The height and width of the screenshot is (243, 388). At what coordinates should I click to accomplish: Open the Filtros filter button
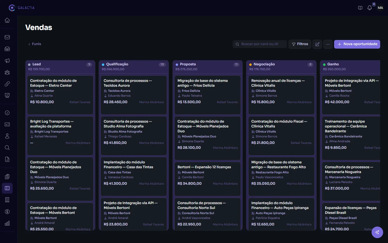[x=300, y=44]
